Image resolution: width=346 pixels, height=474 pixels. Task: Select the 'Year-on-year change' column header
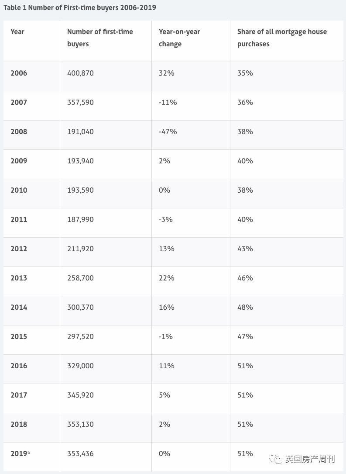click(179, 38)
